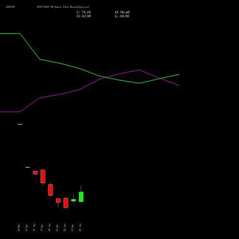Click the open price value O: 52.30
This screenshot has width=239, height=239.
coord(84,16)
